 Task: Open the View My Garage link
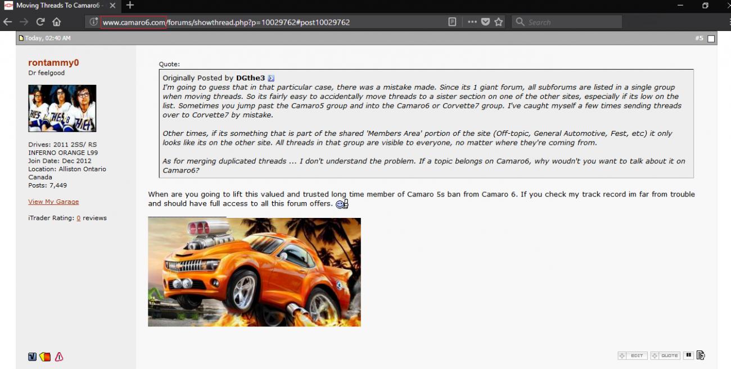coord(53,202)
